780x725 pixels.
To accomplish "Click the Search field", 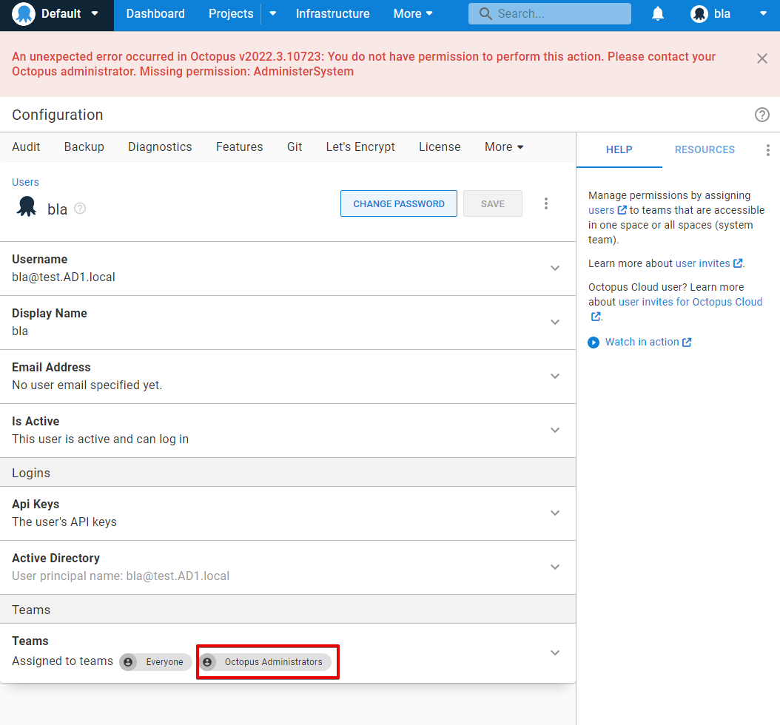I will click(549, 13).
